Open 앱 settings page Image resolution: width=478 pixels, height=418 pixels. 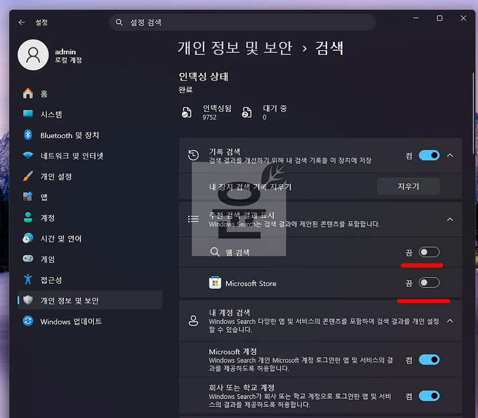pos(90,197)
